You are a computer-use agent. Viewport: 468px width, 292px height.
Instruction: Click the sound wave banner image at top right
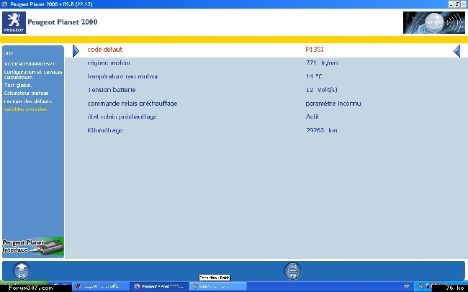click(433, 23)
